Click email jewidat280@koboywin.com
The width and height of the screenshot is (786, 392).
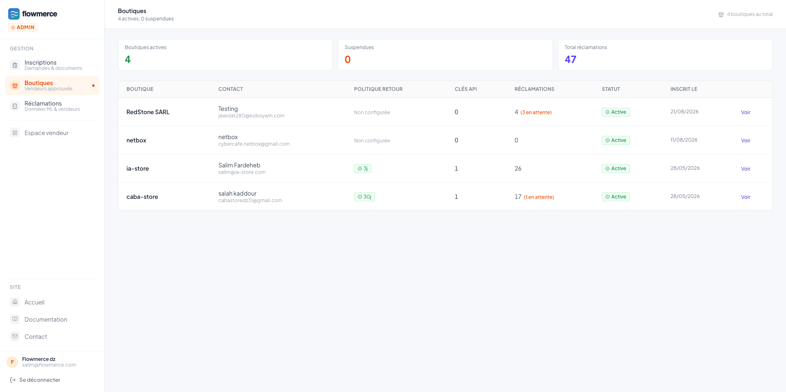coord(251,116)
